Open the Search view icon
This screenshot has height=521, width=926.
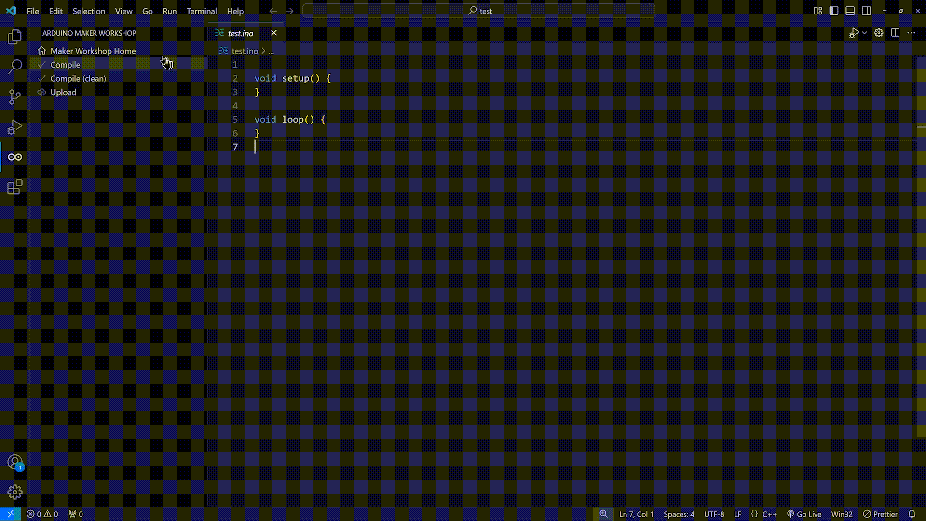[15, 67]
